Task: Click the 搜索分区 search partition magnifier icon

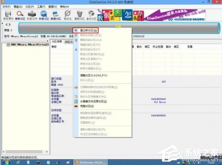Action: 20,16
